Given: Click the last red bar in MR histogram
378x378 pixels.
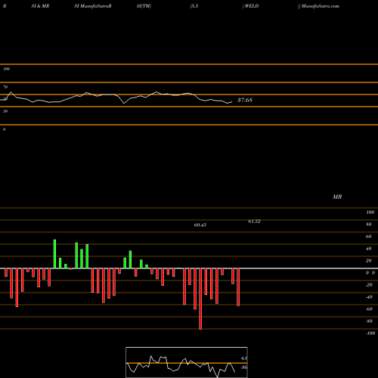Looking at the screenshot, I should (238, 287).
